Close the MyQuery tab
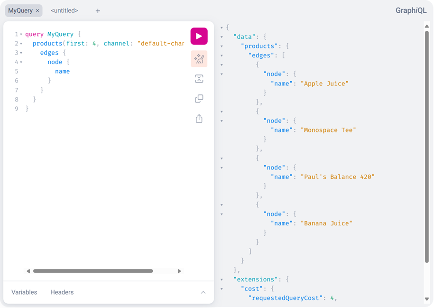434x308 pixels. pyautogui.click(x=37, y=10)
